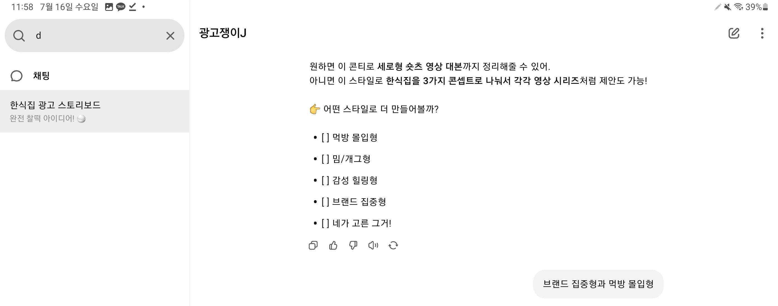This screenshot has height=306, width=778.
Task: Select the 밈/개그형 option
Action: tap(346, 159)
